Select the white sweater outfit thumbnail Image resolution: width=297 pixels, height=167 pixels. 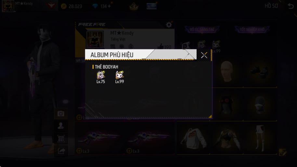point(194,138)
